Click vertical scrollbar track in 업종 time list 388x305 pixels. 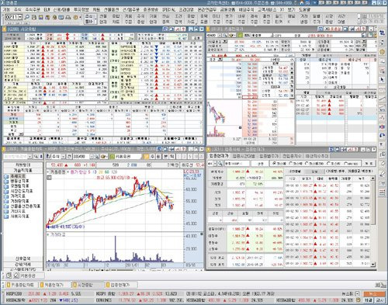[372, 243]
